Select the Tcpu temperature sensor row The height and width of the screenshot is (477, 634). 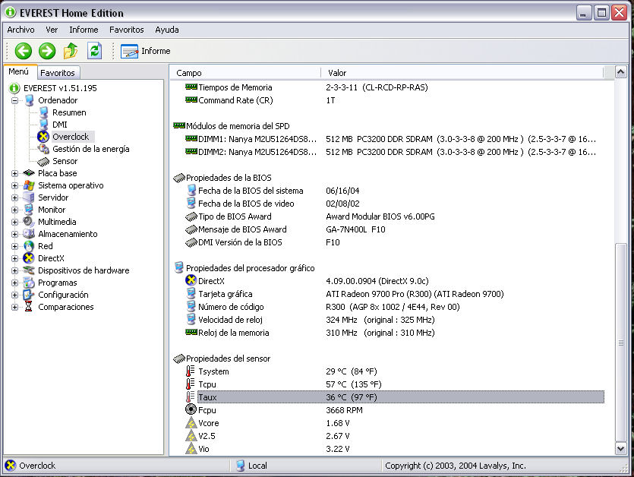coord(207,384)
